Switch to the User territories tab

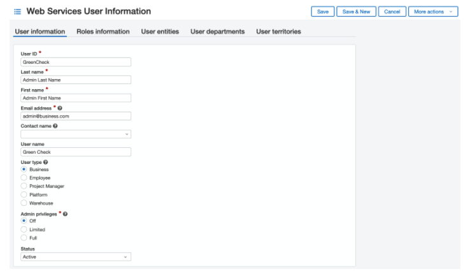pyautogui.click(x=278, y=31)
